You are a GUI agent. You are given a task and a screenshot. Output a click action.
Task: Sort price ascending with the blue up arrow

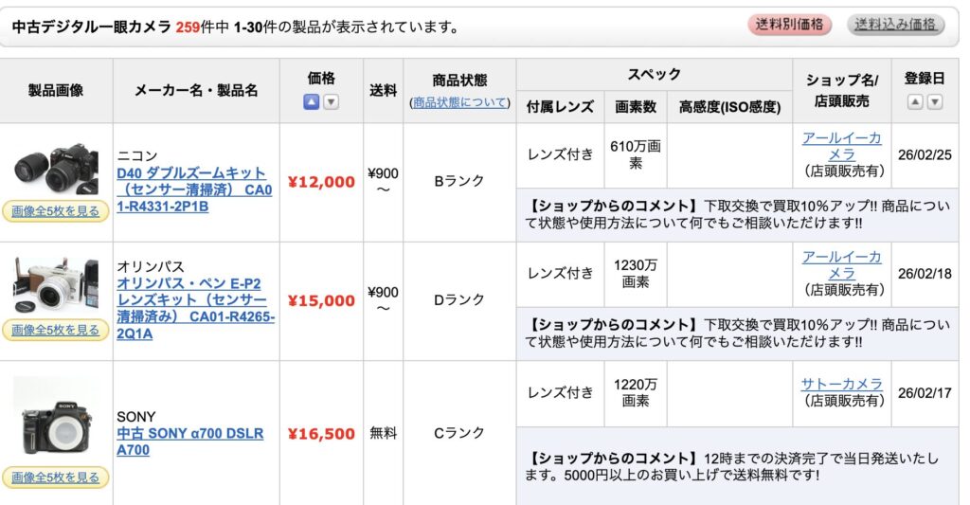(x=311, y=102)
